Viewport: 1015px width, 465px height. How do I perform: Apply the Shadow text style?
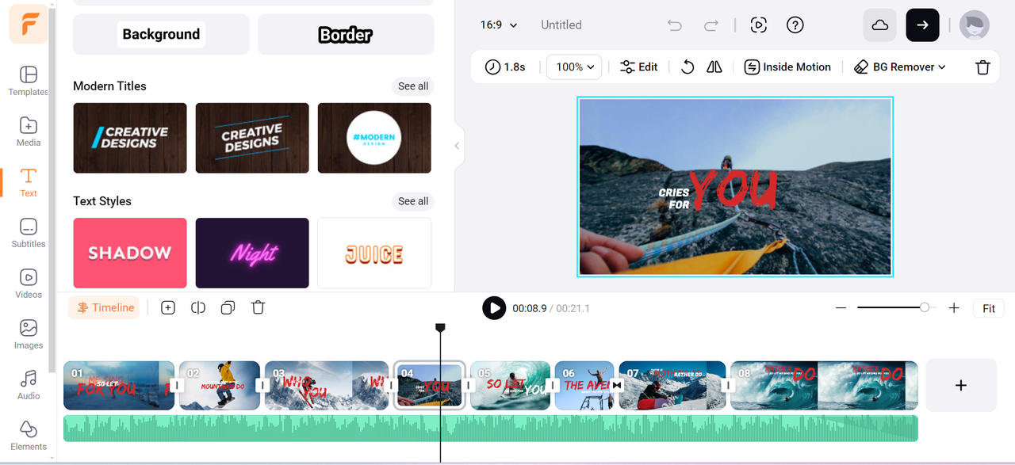coord(130,253)
